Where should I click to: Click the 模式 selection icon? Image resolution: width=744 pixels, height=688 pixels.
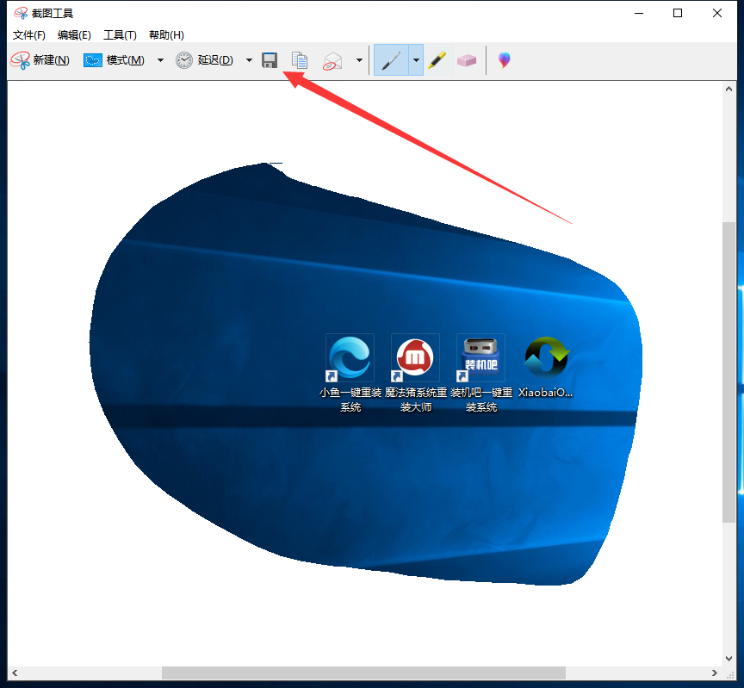91,60
